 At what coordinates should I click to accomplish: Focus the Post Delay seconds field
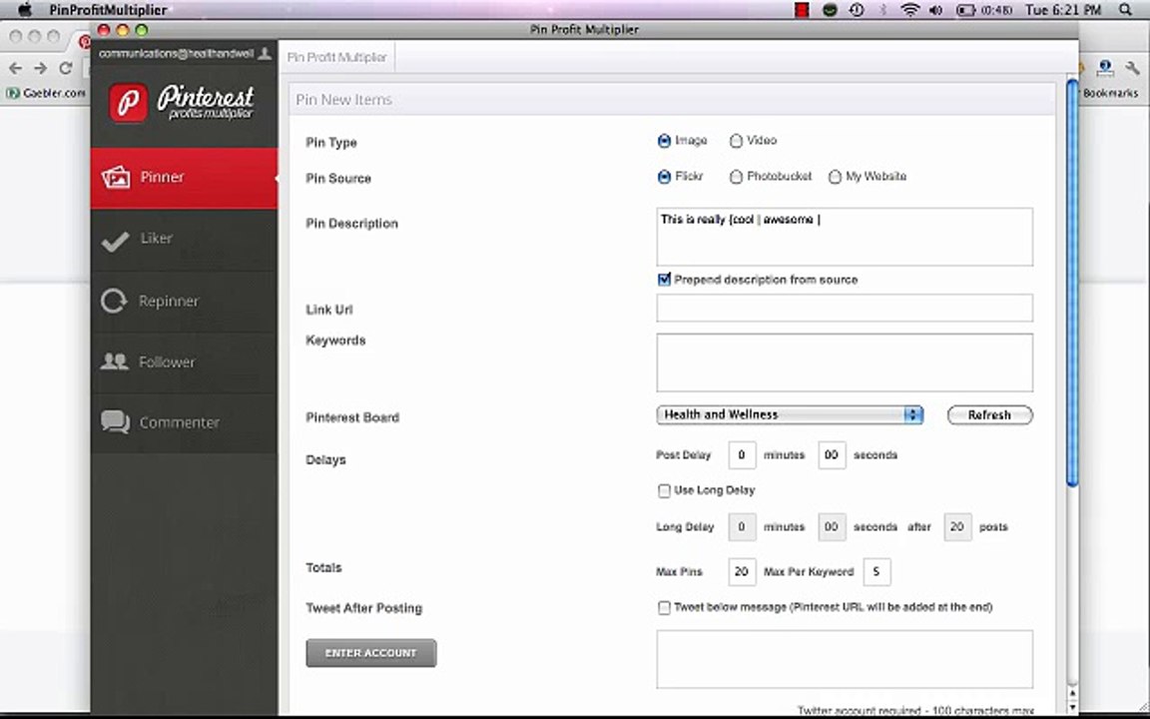point(831,455)
